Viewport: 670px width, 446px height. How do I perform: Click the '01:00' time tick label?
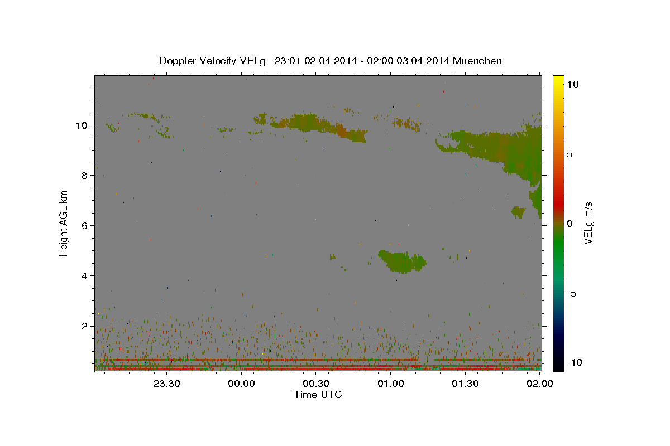pyautogui.click(x=391, y=384)
